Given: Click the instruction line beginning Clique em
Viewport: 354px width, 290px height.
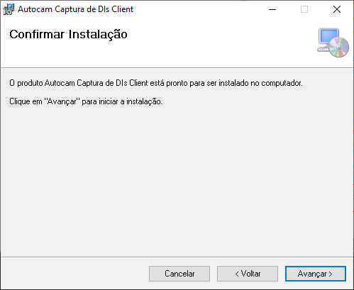Looking at the screenshot, I should [x=86, y=101].
